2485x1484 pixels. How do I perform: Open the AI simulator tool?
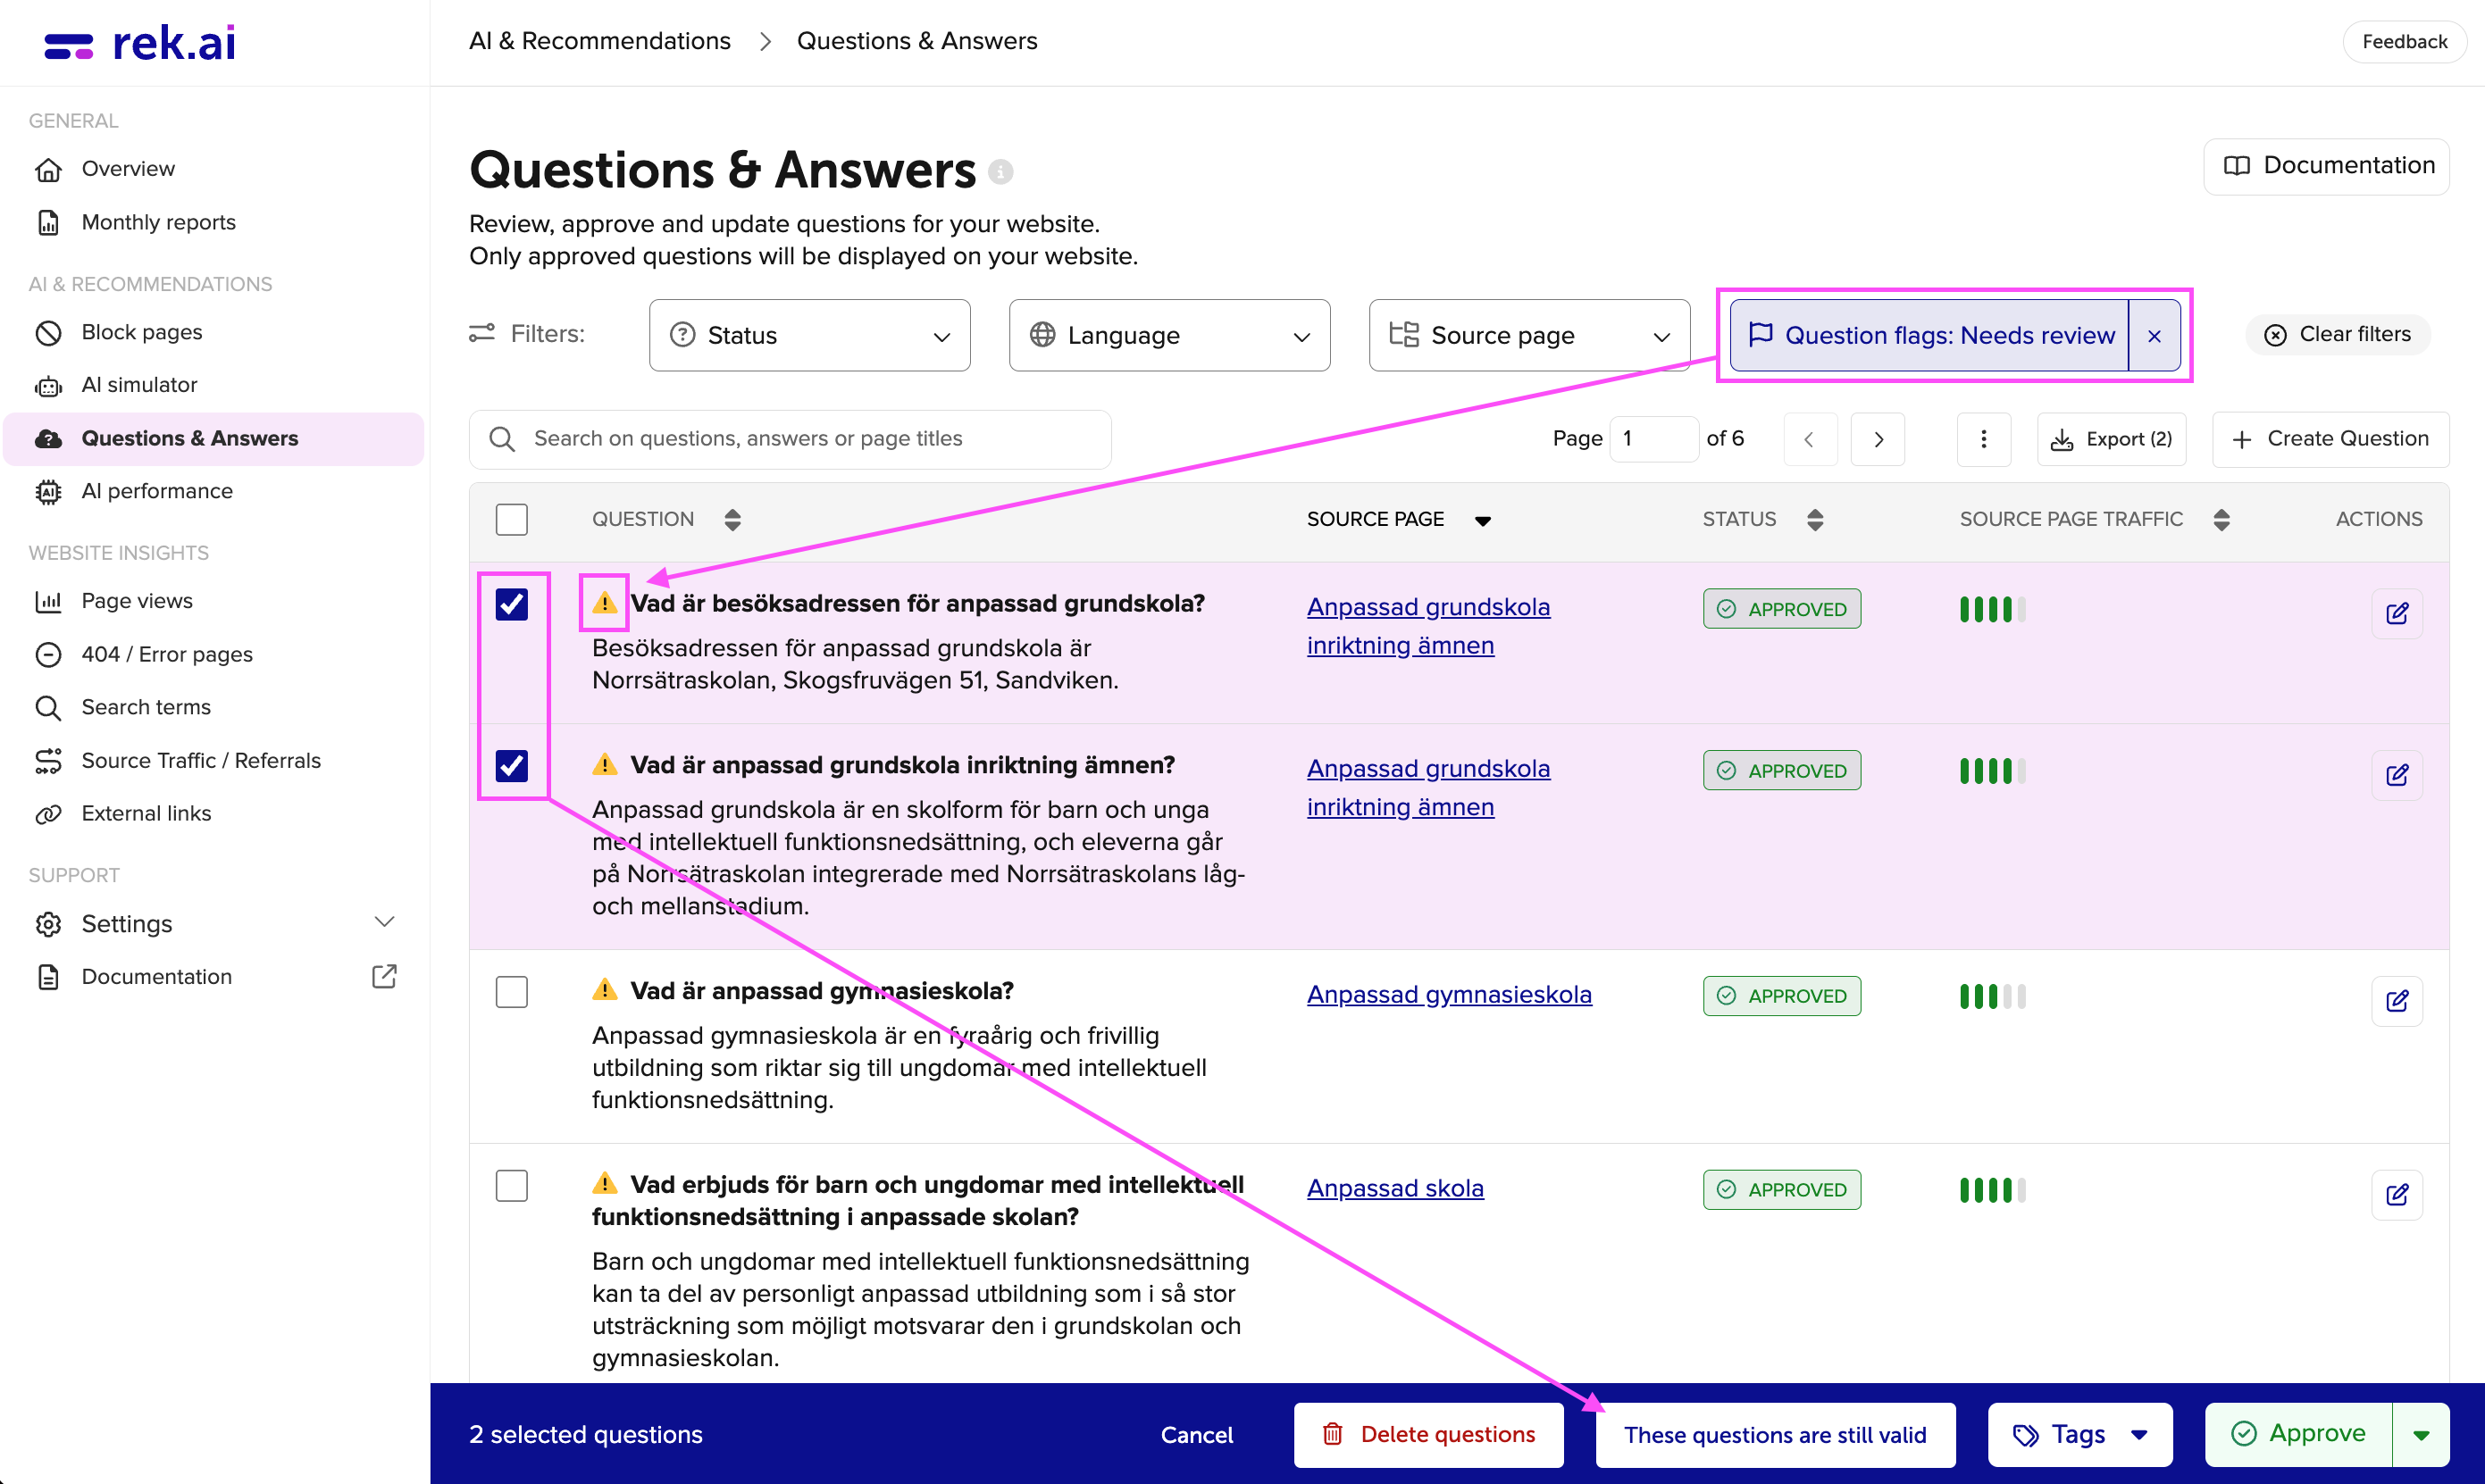click(x=139, y=384)
